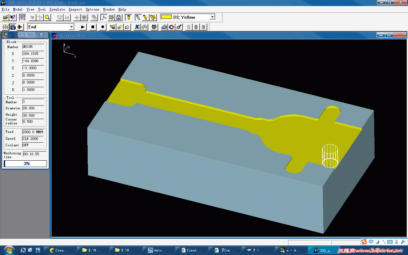Click the up-arrow Z toolbar icon

pos(60,17)
